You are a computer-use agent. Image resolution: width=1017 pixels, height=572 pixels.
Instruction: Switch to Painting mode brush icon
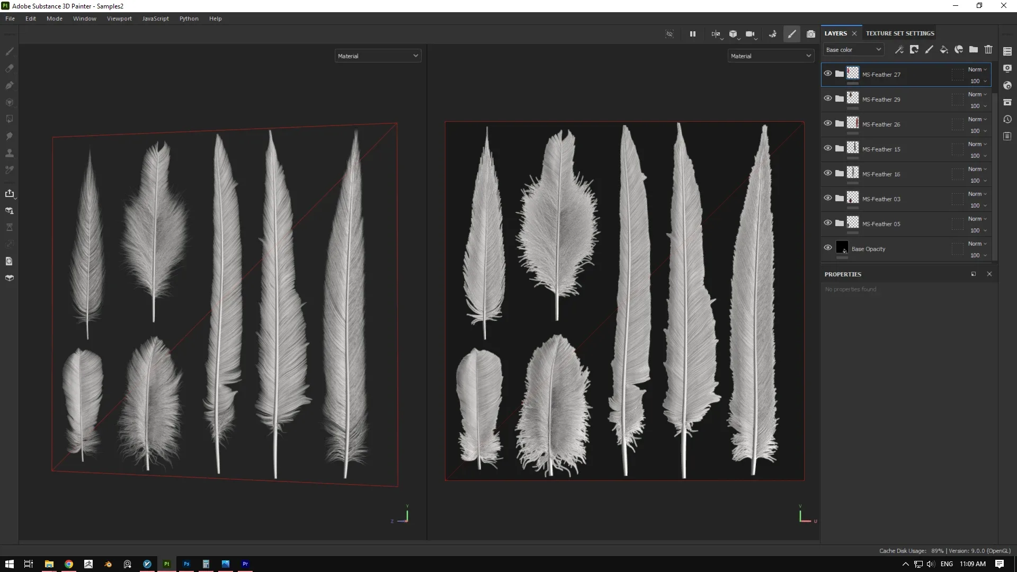(x=792, y=34)
